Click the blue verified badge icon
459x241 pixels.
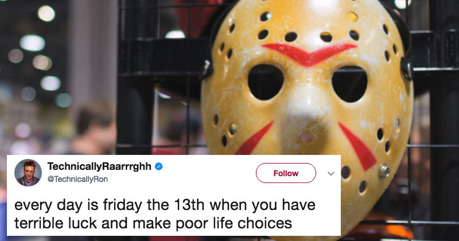(x=159, y=166)
